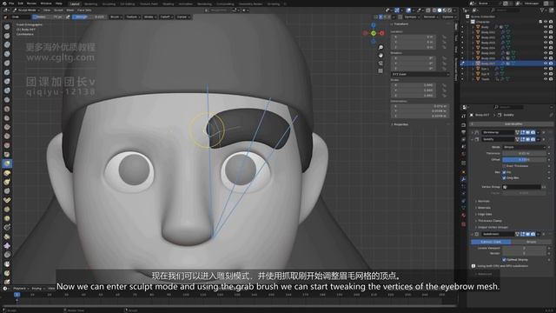Switch perspective/orthographic view gizmo
The height and width of the screenshot is (313, 556).
(381, 70)
